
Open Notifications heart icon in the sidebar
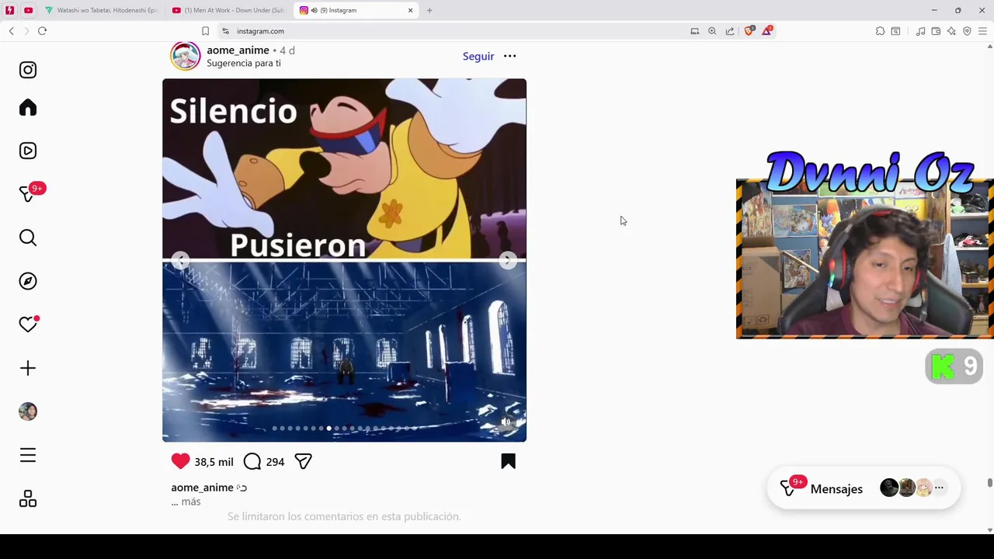pos(28,325)
